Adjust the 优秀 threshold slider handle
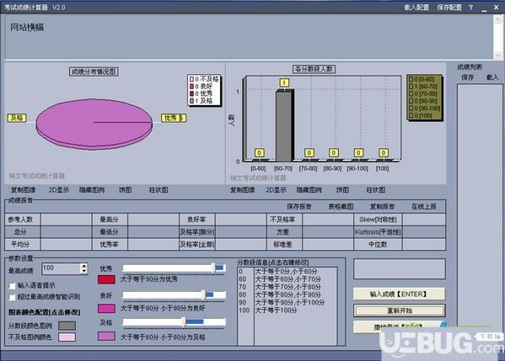Viewport: 505px width, 361px height. pos(213,268)
